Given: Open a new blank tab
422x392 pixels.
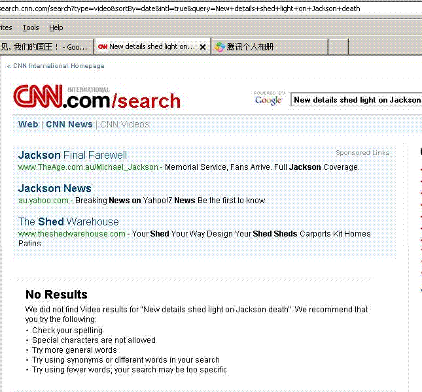Looking at the screenshot, I should tap(338, 47).
